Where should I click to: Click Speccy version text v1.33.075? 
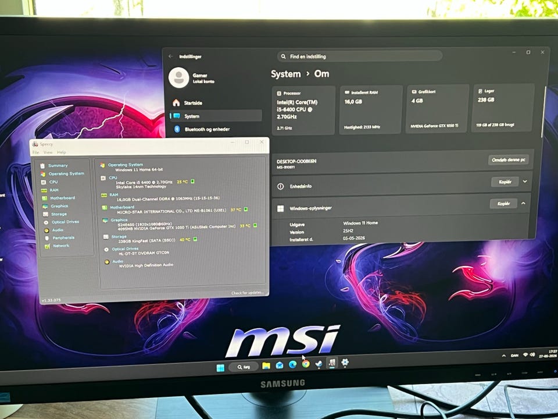(x=51, y=300)
